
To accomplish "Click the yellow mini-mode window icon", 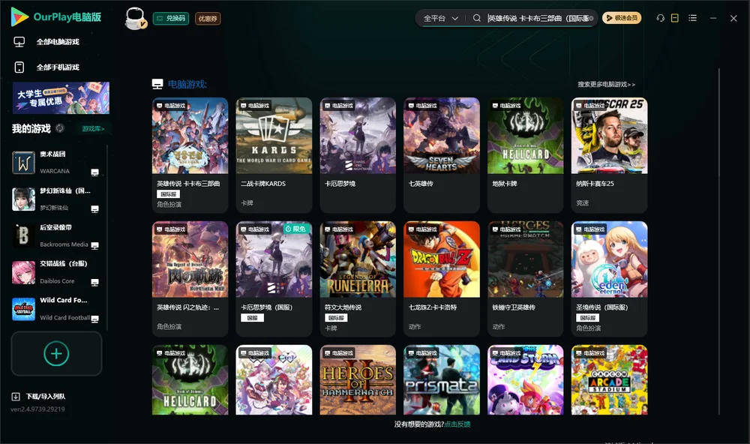I will pos(674,18).
